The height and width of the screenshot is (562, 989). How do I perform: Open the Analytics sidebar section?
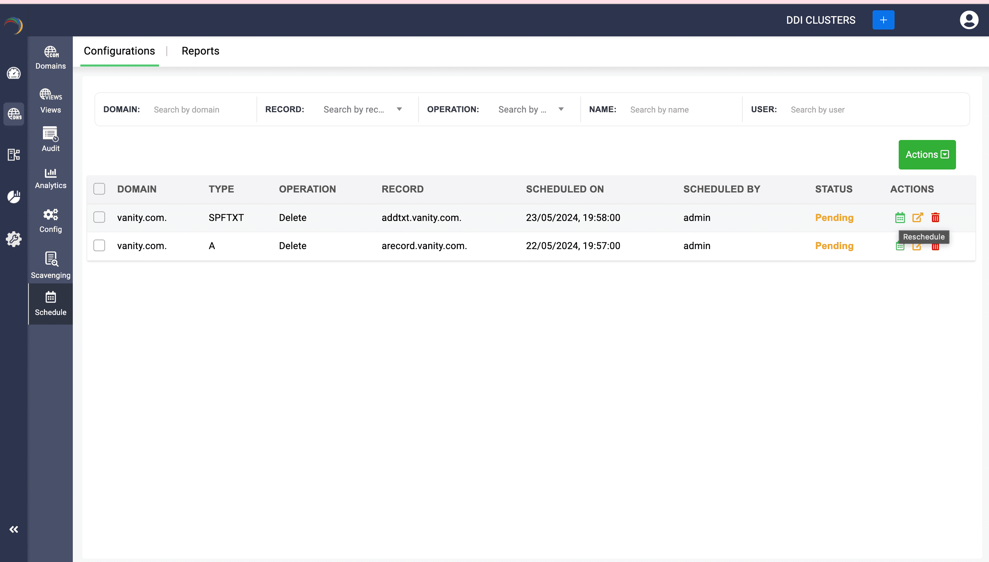click(50, 178)
